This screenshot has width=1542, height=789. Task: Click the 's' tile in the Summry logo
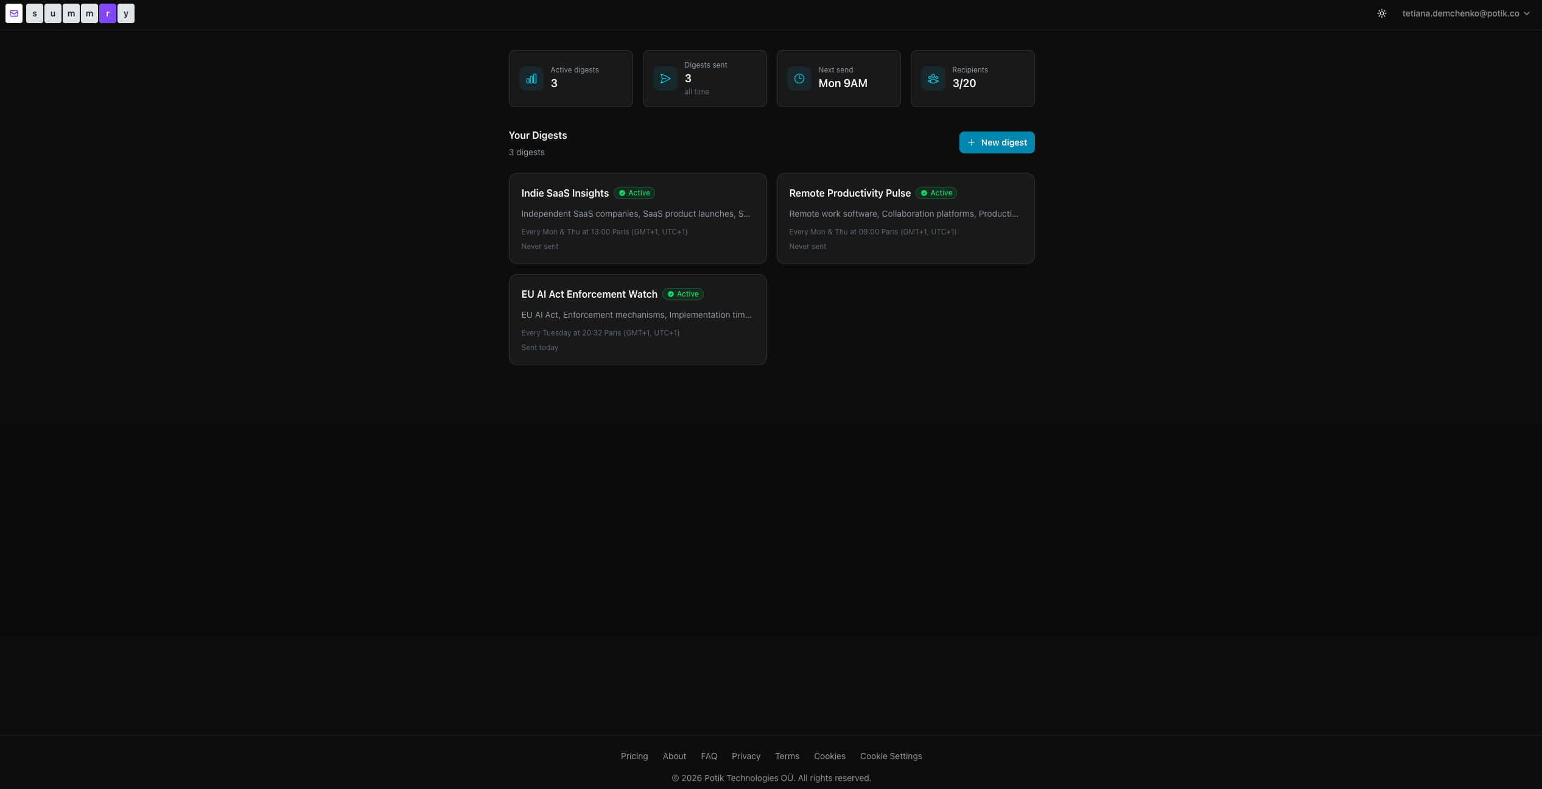click(35, 13)
